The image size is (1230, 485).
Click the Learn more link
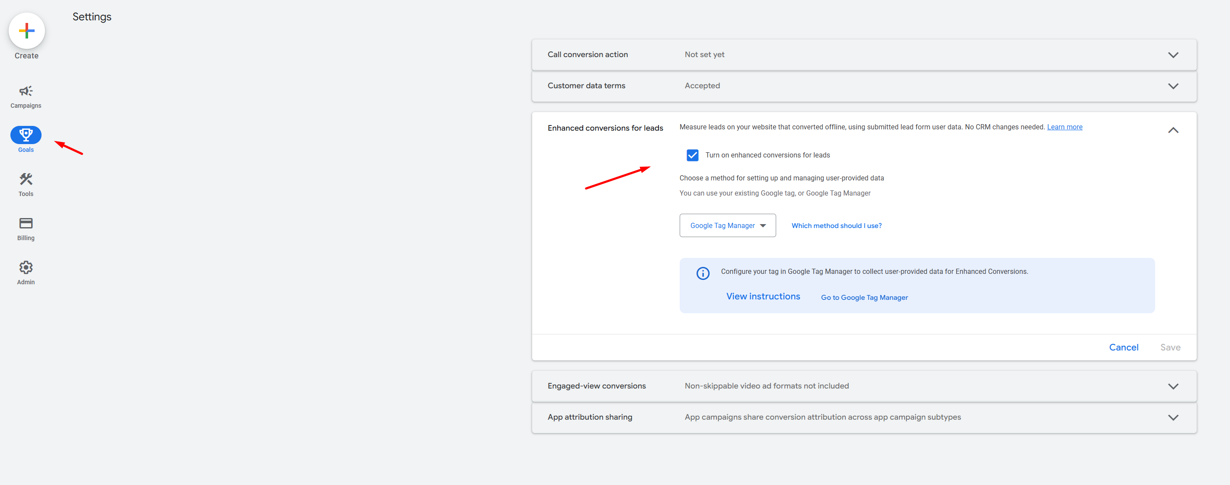point(1064,127)
